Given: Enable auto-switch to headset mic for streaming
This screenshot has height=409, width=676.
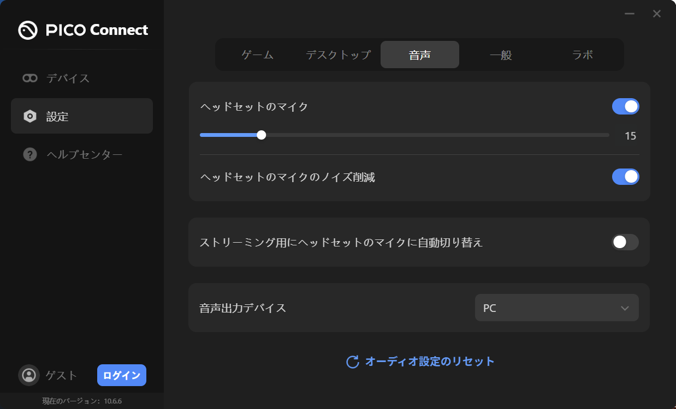Looking at the screenshot, I should [625, 242].
